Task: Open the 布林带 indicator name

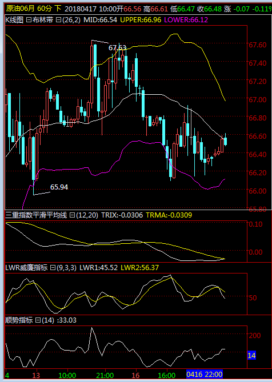Action: (43, 20)
